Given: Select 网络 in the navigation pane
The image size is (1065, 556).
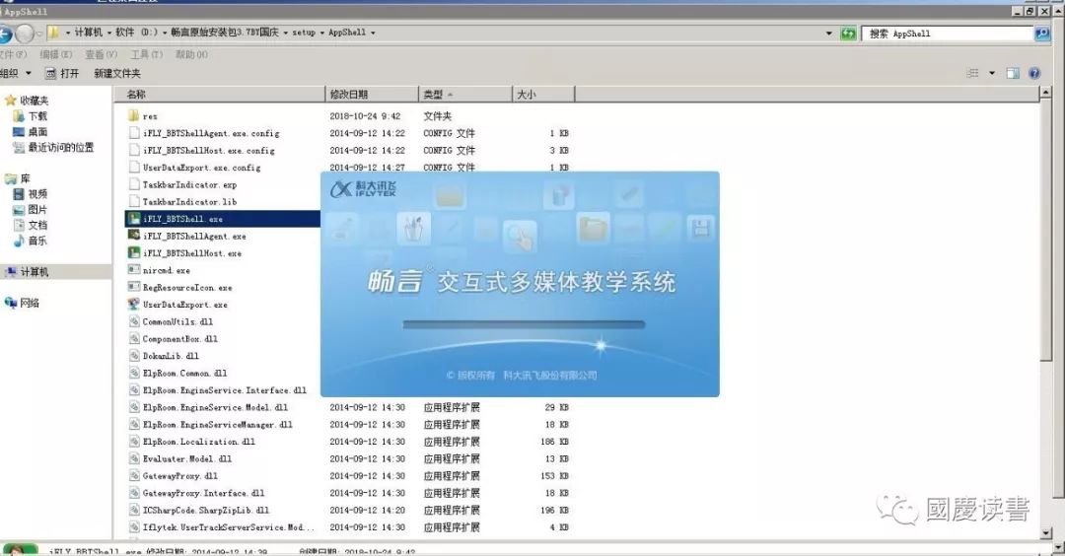Looking at the screenshot, I should [x=30, y=303].
